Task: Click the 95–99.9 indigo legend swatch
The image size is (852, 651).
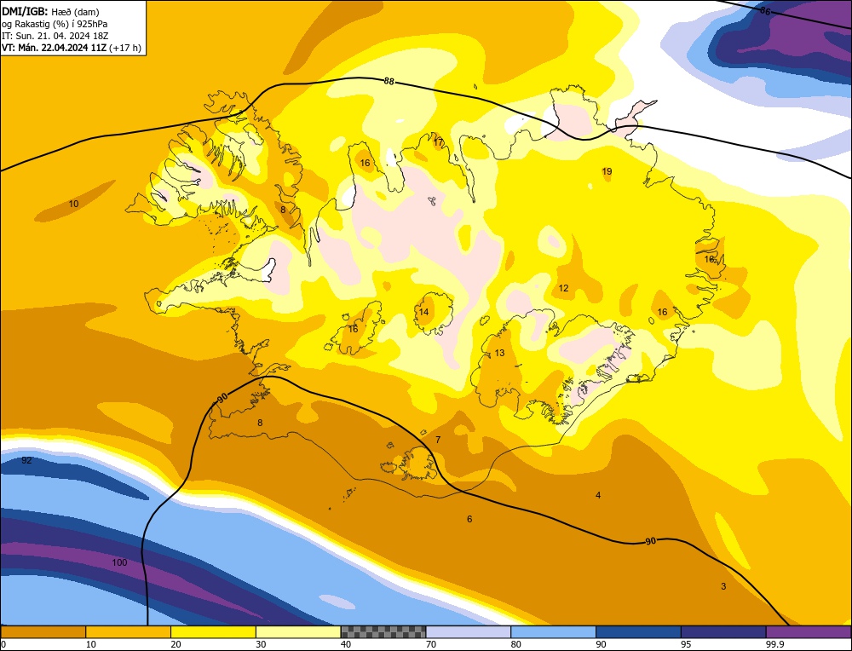Action: click(x=723, y=631)
